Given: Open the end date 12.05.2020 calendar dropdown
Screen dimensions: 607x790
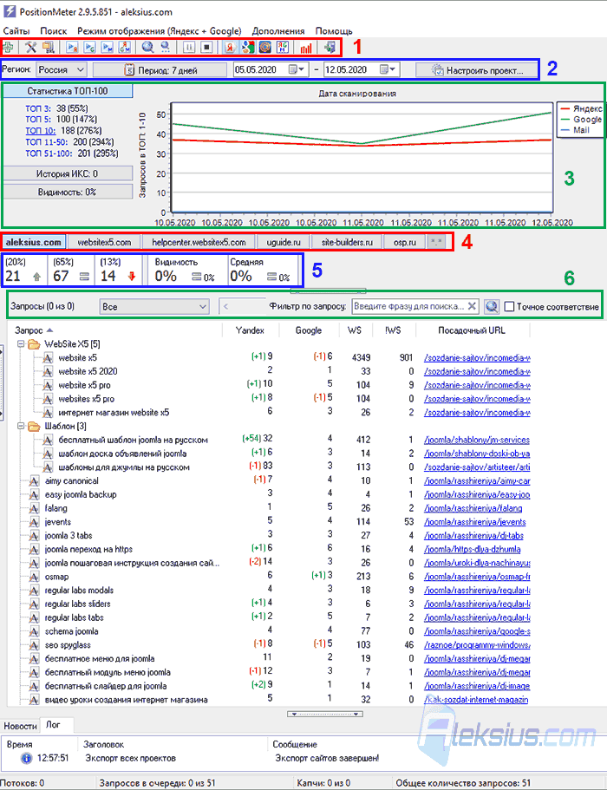Looking at the screenshot, I should pyautogui.click(x=387, y=69).
